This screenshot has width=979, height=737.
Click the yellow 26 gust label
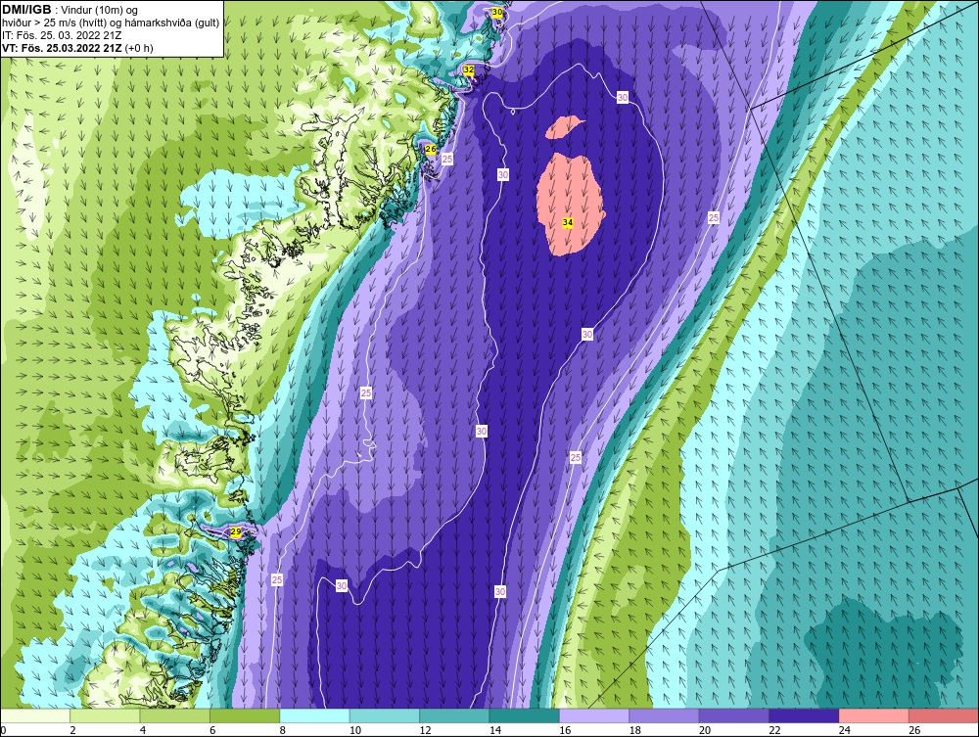pos(430,149)
